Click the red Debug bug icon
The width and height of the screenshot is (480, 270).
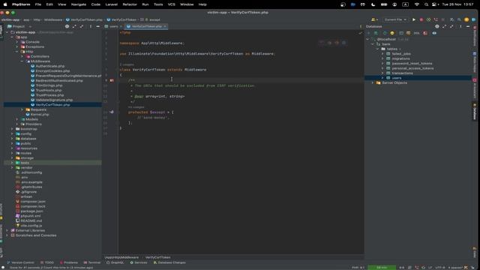point(421,19)
